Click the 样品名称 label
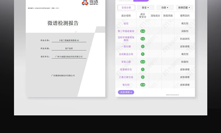 tap(45, 40)
